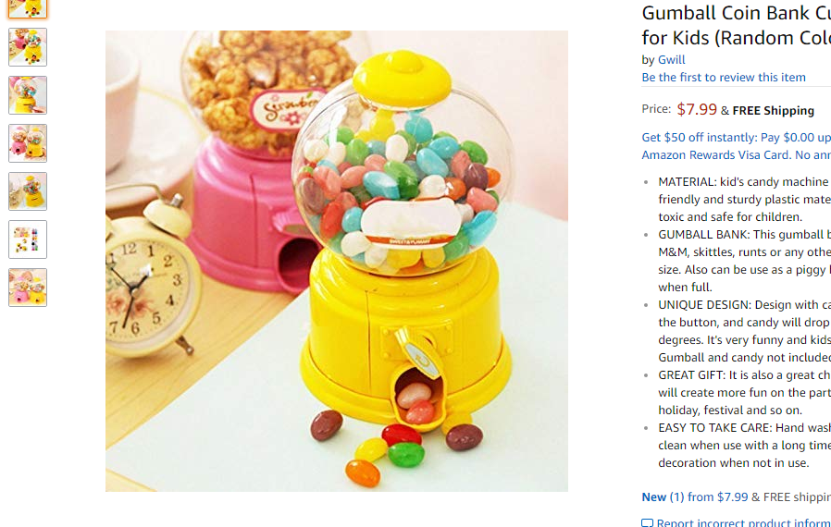This screenshot has width=831, height=527.
Task: Click the EASY TO TAKE CARE bullet text
Action: [x=744, y=445]
